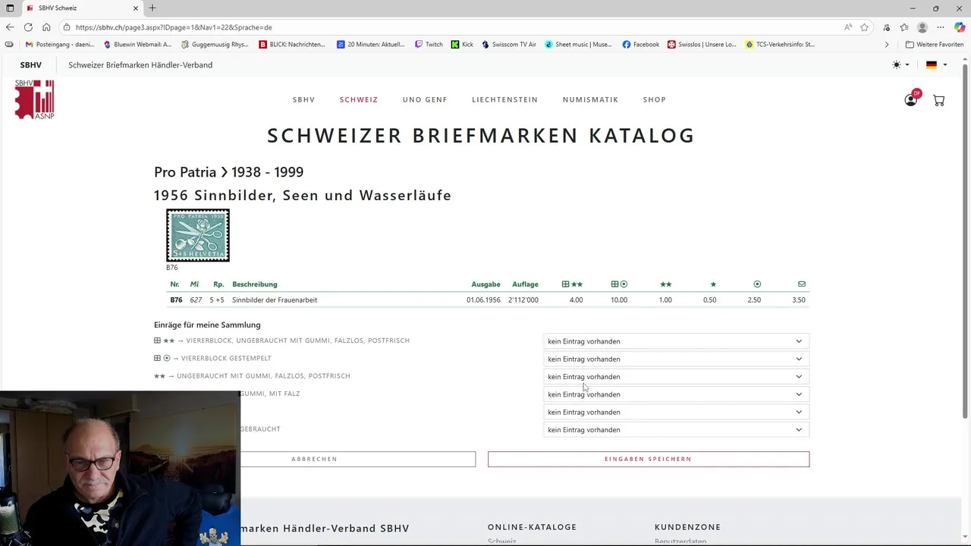Show more bookmarks chevron

[887, 45]
